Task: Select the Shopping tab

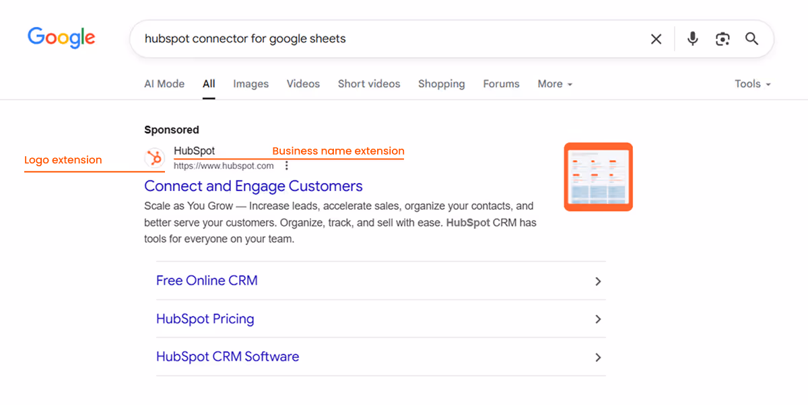Action: click(x=441, y=83)
